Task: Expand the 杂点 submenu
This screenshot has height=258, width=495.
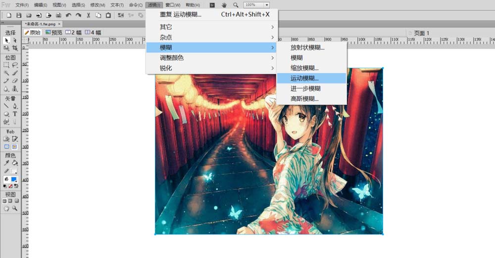Action: pyautogui.click(x=212, y=37)
